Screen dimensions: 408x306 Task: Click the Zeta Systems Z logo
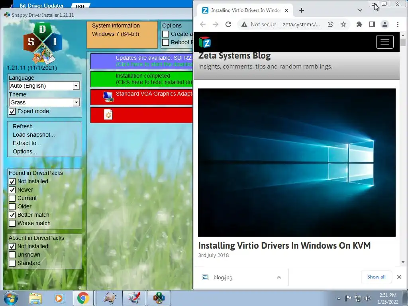coord(204,42)
